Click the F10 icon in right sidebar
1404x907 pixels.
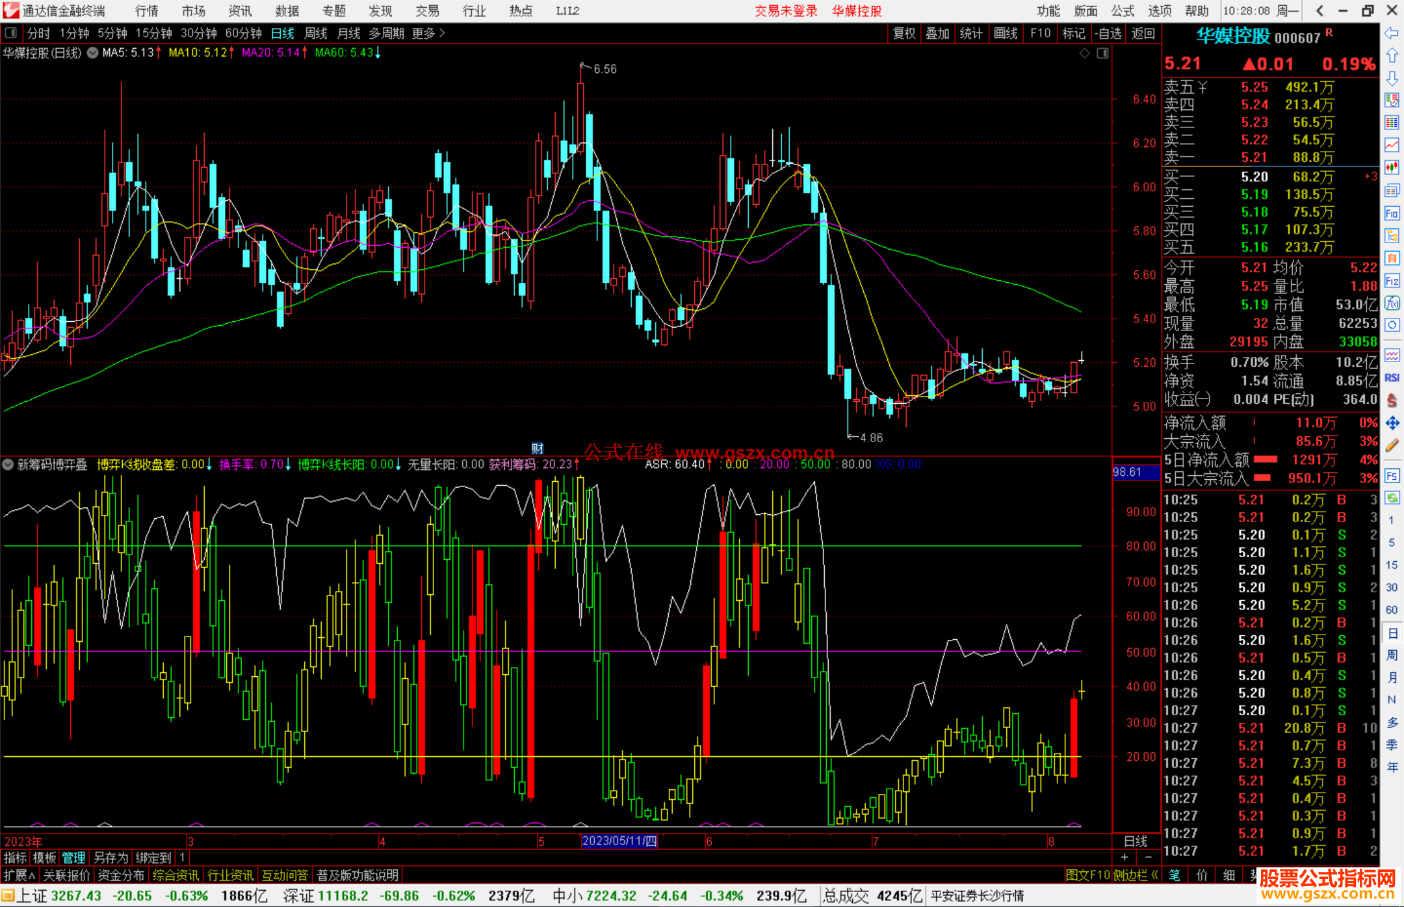(1392, 213)
